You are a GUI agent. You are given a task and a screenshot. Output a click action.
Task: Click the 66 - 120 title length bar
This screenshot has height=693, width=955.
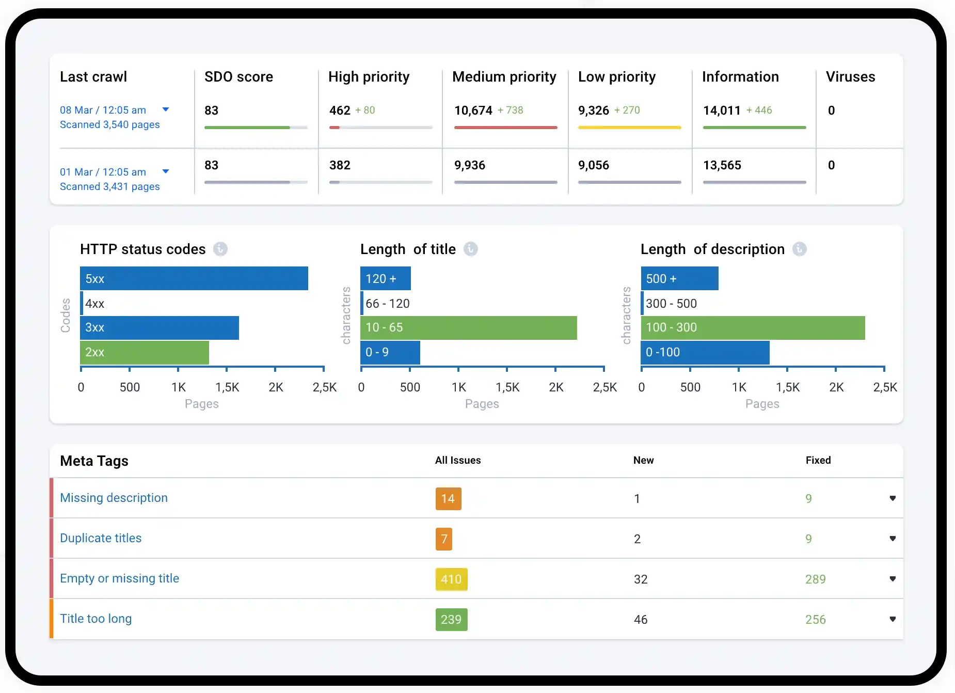point(362,303)
